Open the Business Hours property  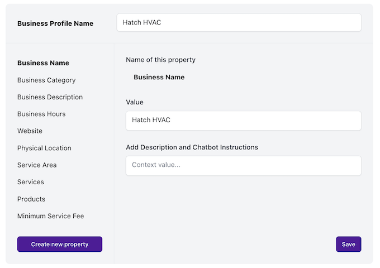(41, 114)
